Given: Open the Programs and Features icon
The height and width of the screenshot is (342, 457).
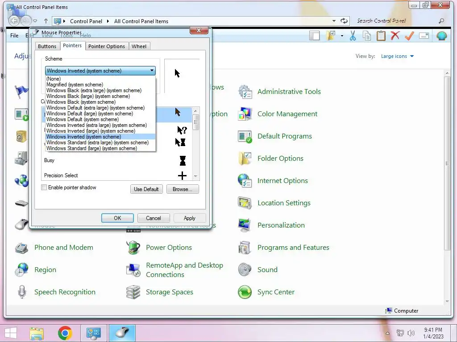Looking at the screenshot, I should pos(245,248).
